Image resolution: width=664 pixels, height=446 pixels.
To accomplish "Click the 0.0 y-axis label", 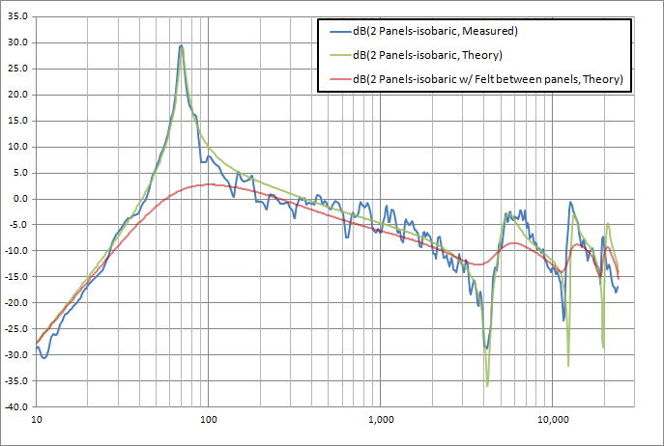I will [20, 199].
